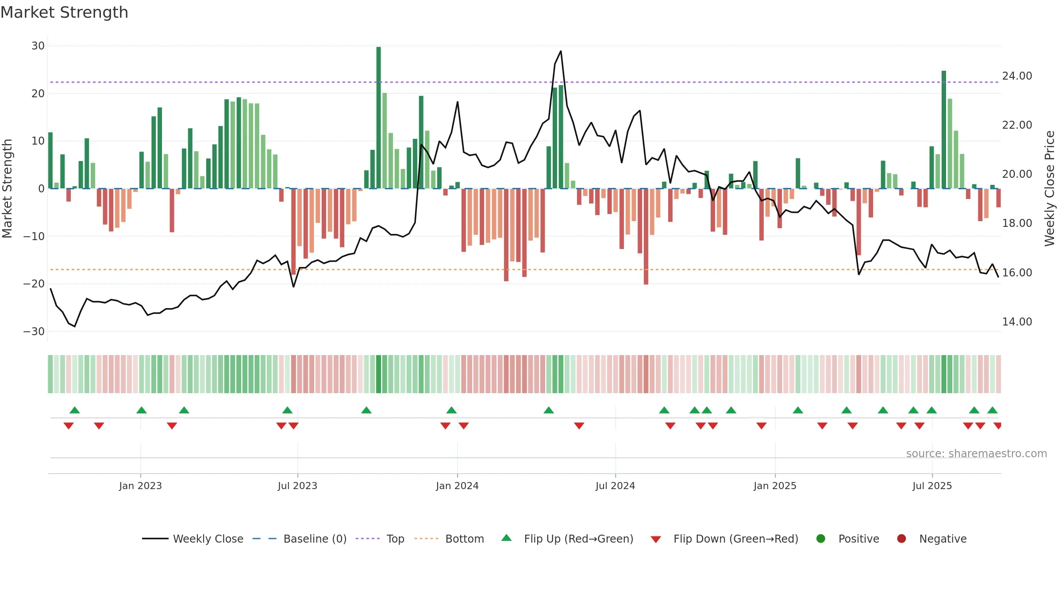Click the tallest green bar reaching 30
Image resolution: width=1062 pixels, height=597 pixels.
pos(378,118)
